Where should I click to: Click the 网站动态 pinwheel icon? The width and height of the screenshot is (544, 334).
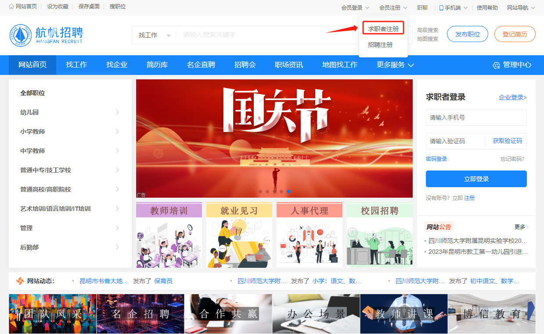tap(20, 281)
